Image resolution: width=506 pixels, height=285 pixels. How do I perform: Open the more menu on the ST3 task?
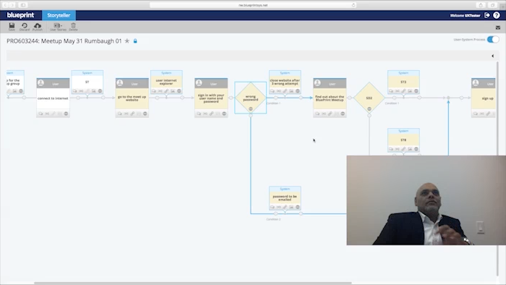pyautogui.click(x=416, y=91)
